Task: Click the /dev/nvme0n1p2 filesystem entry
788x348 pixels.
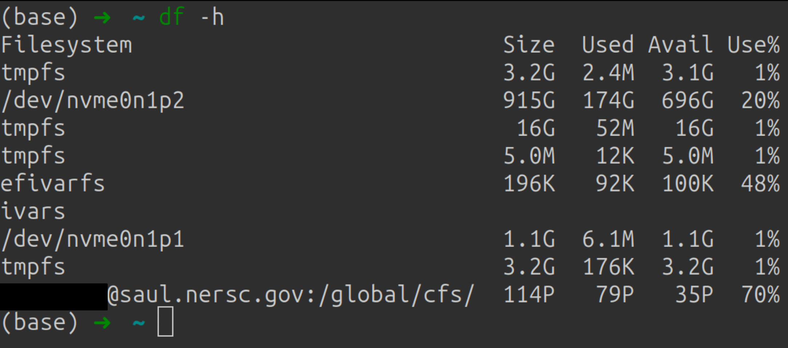Action: pos(93,101)
